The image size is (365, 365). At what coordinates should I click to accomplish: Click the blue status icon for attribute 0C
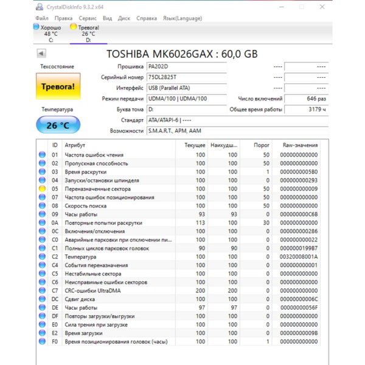click(42, 231)
